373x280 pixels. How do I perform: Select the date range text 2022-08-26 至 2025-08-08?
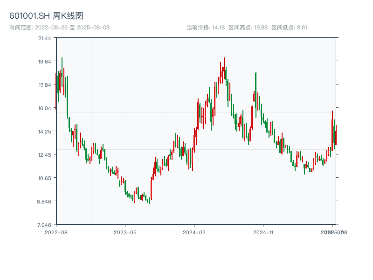click(x=72, y=28)
